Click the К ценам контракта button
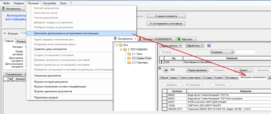 [166, 16]
